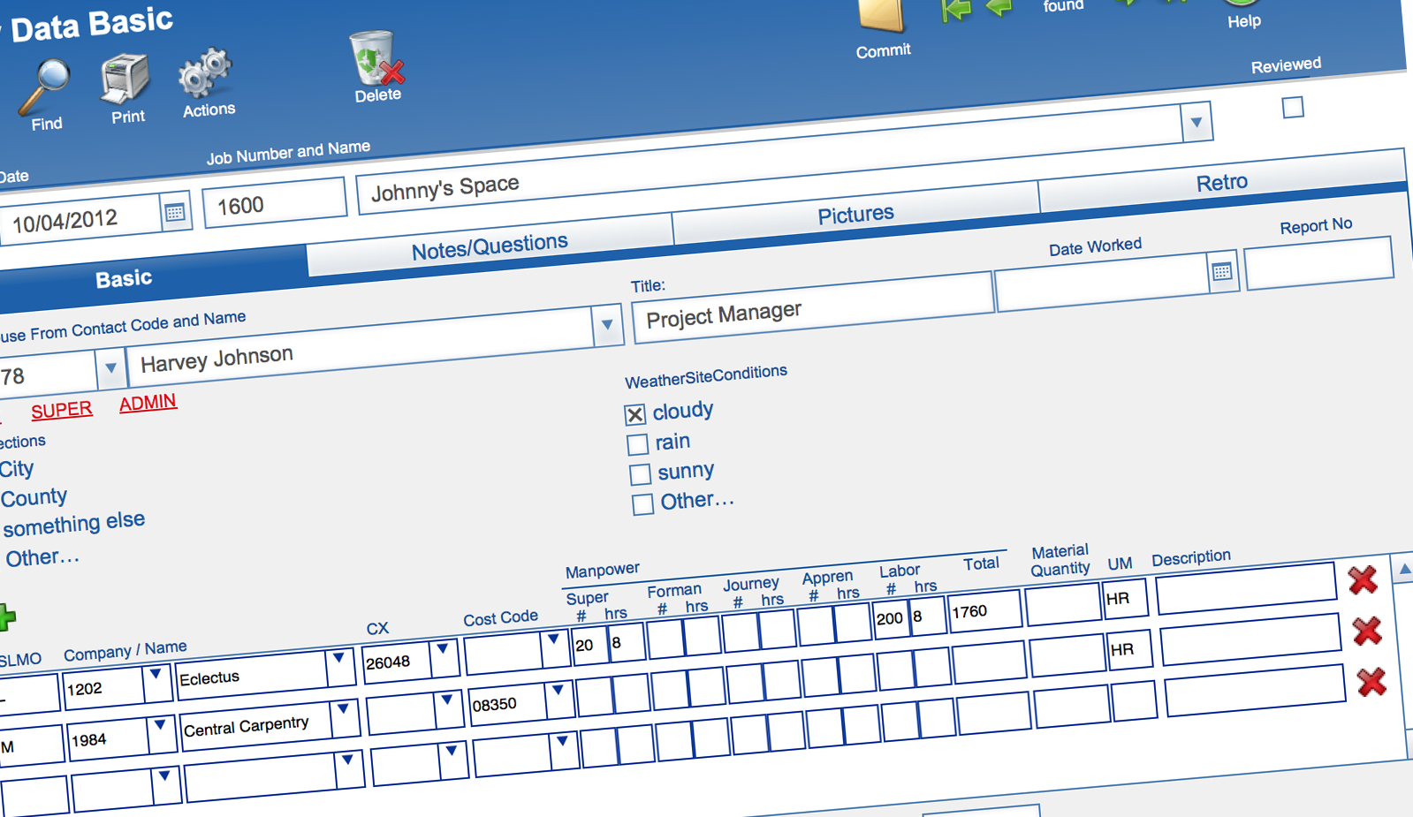
Task: Click the Report No input field
Action: 1318,262
